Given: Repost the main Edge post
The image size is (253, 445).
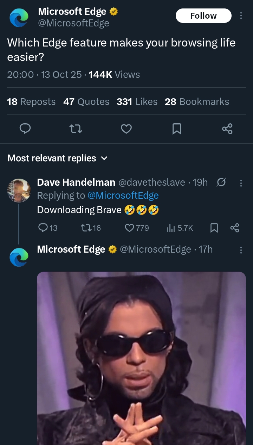Looking at the screenshot, I should tap(76, 129).
